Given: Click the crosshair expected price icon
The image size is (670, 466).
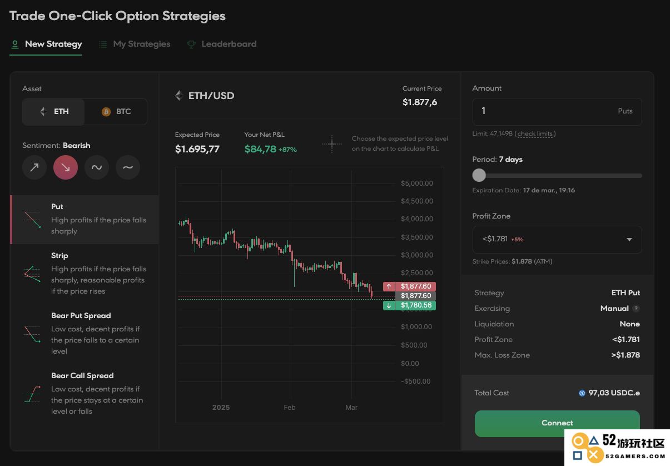Looking at the screenshot, I should pos(332,144).
